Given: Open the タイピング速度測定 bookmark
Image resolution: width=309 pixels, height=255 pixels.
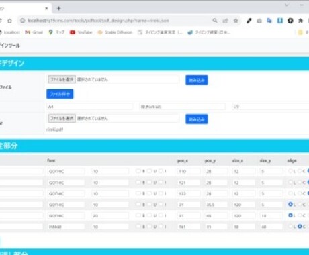Looking at the screenshot, I should (160, 32).
